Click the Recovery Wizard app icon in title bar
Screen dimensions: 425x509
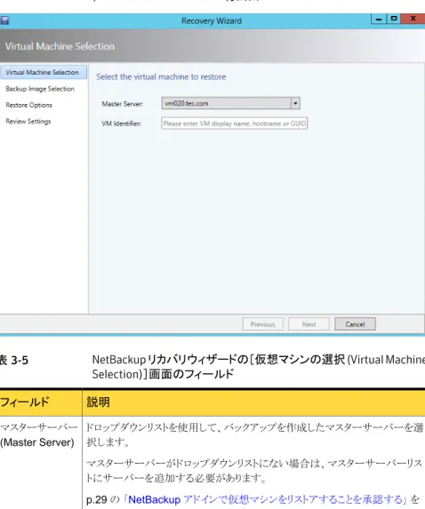coord(4,20)
